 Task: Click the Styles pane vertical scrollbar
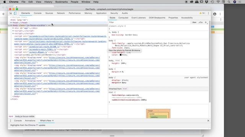[210, 61]
